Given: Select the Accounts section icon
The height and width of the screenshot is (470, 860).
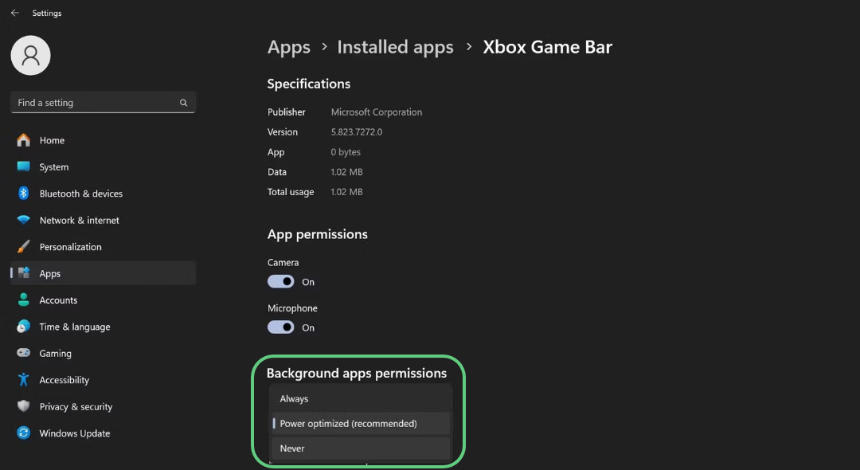Looking at the screenshot, I should click(x=23, y=300).
